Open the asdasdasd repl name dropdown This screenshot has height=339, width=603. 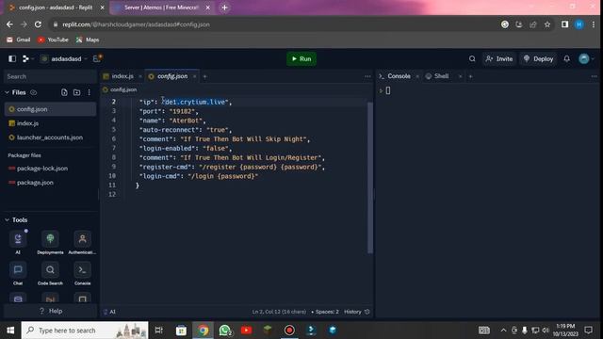[64, 58]
